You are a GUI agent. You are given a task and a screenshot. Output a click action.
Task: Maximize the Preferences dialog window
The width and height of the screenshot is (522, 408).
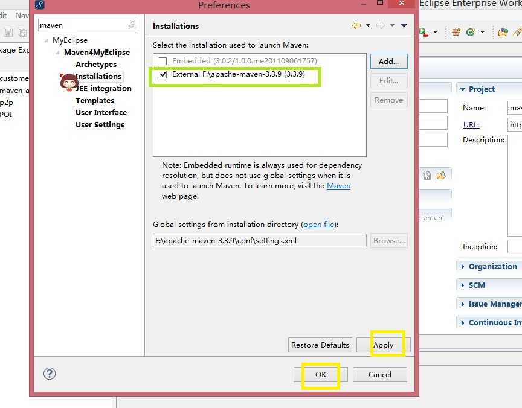tap(380, 3)
